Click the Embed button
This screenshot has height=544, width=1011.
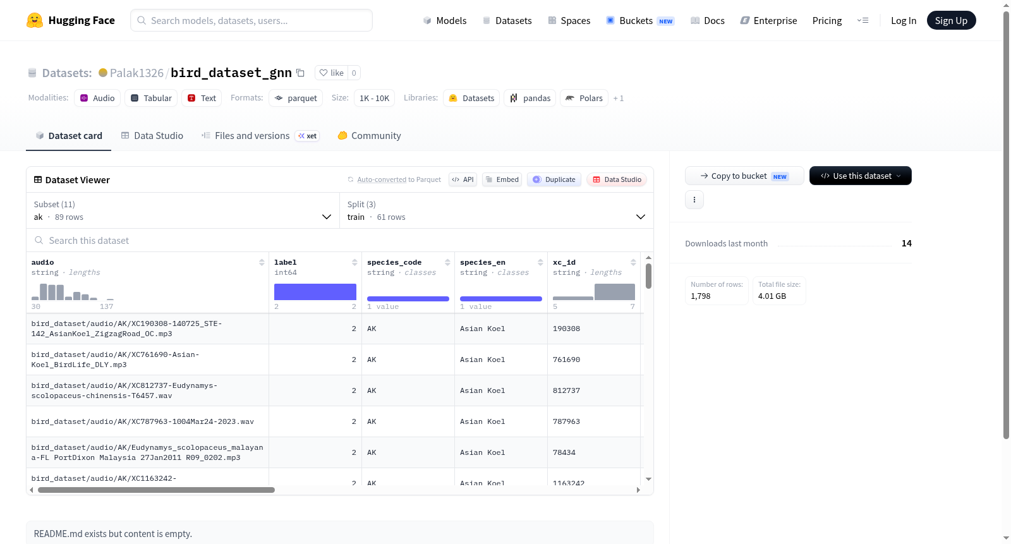pyautogui.click(x=502, y=179)
